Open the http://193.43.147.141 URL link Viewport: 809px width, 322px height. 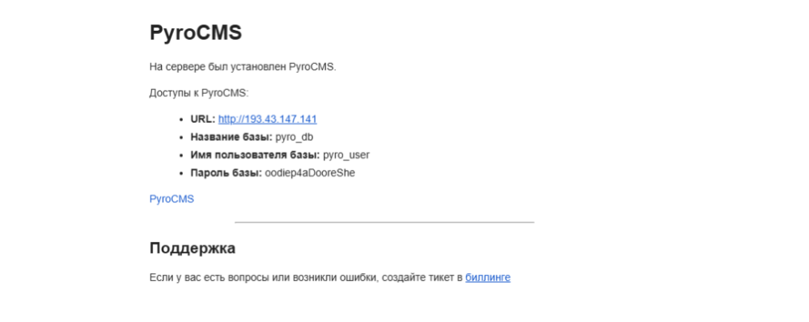[x=267, y=119]
